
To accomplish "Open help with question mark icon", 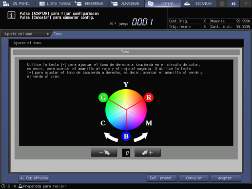I will click(246, 3).
